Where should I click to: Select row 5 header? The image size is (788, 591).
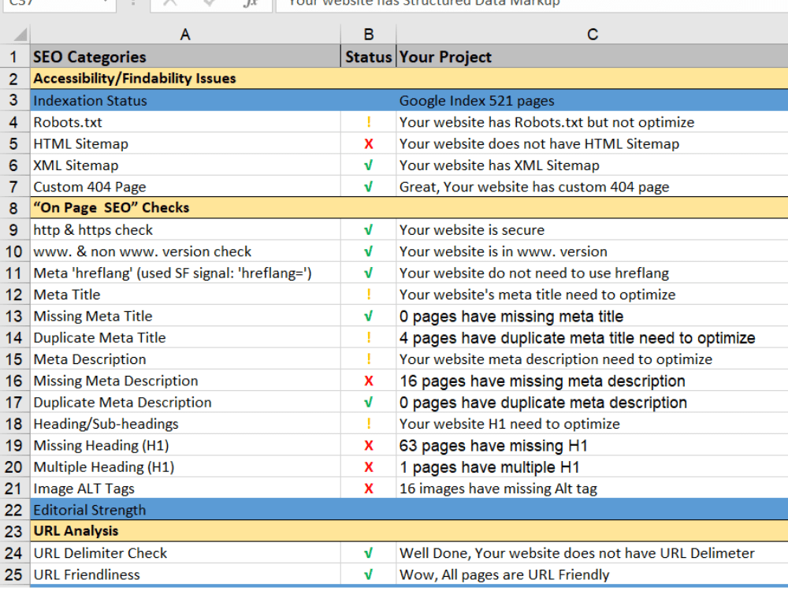(x=14, y=143)
